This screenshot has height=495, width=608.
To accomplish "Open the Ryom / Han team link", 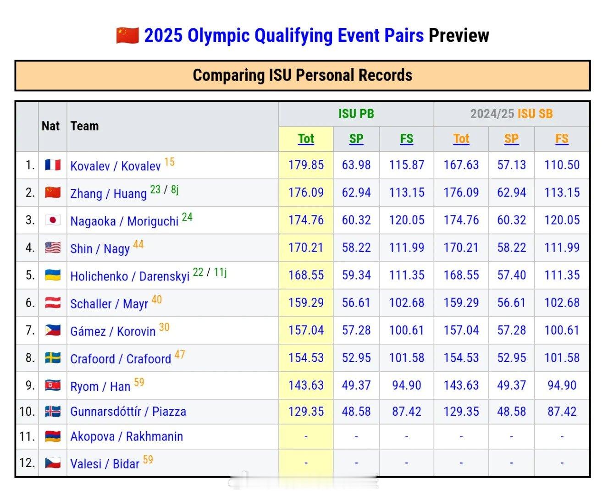I will [100, 386].
